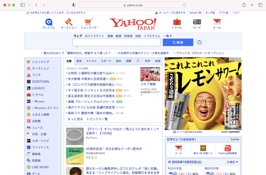266x175 pixels.
Task: Switch to the 国内 news tab
Action: 118,61
